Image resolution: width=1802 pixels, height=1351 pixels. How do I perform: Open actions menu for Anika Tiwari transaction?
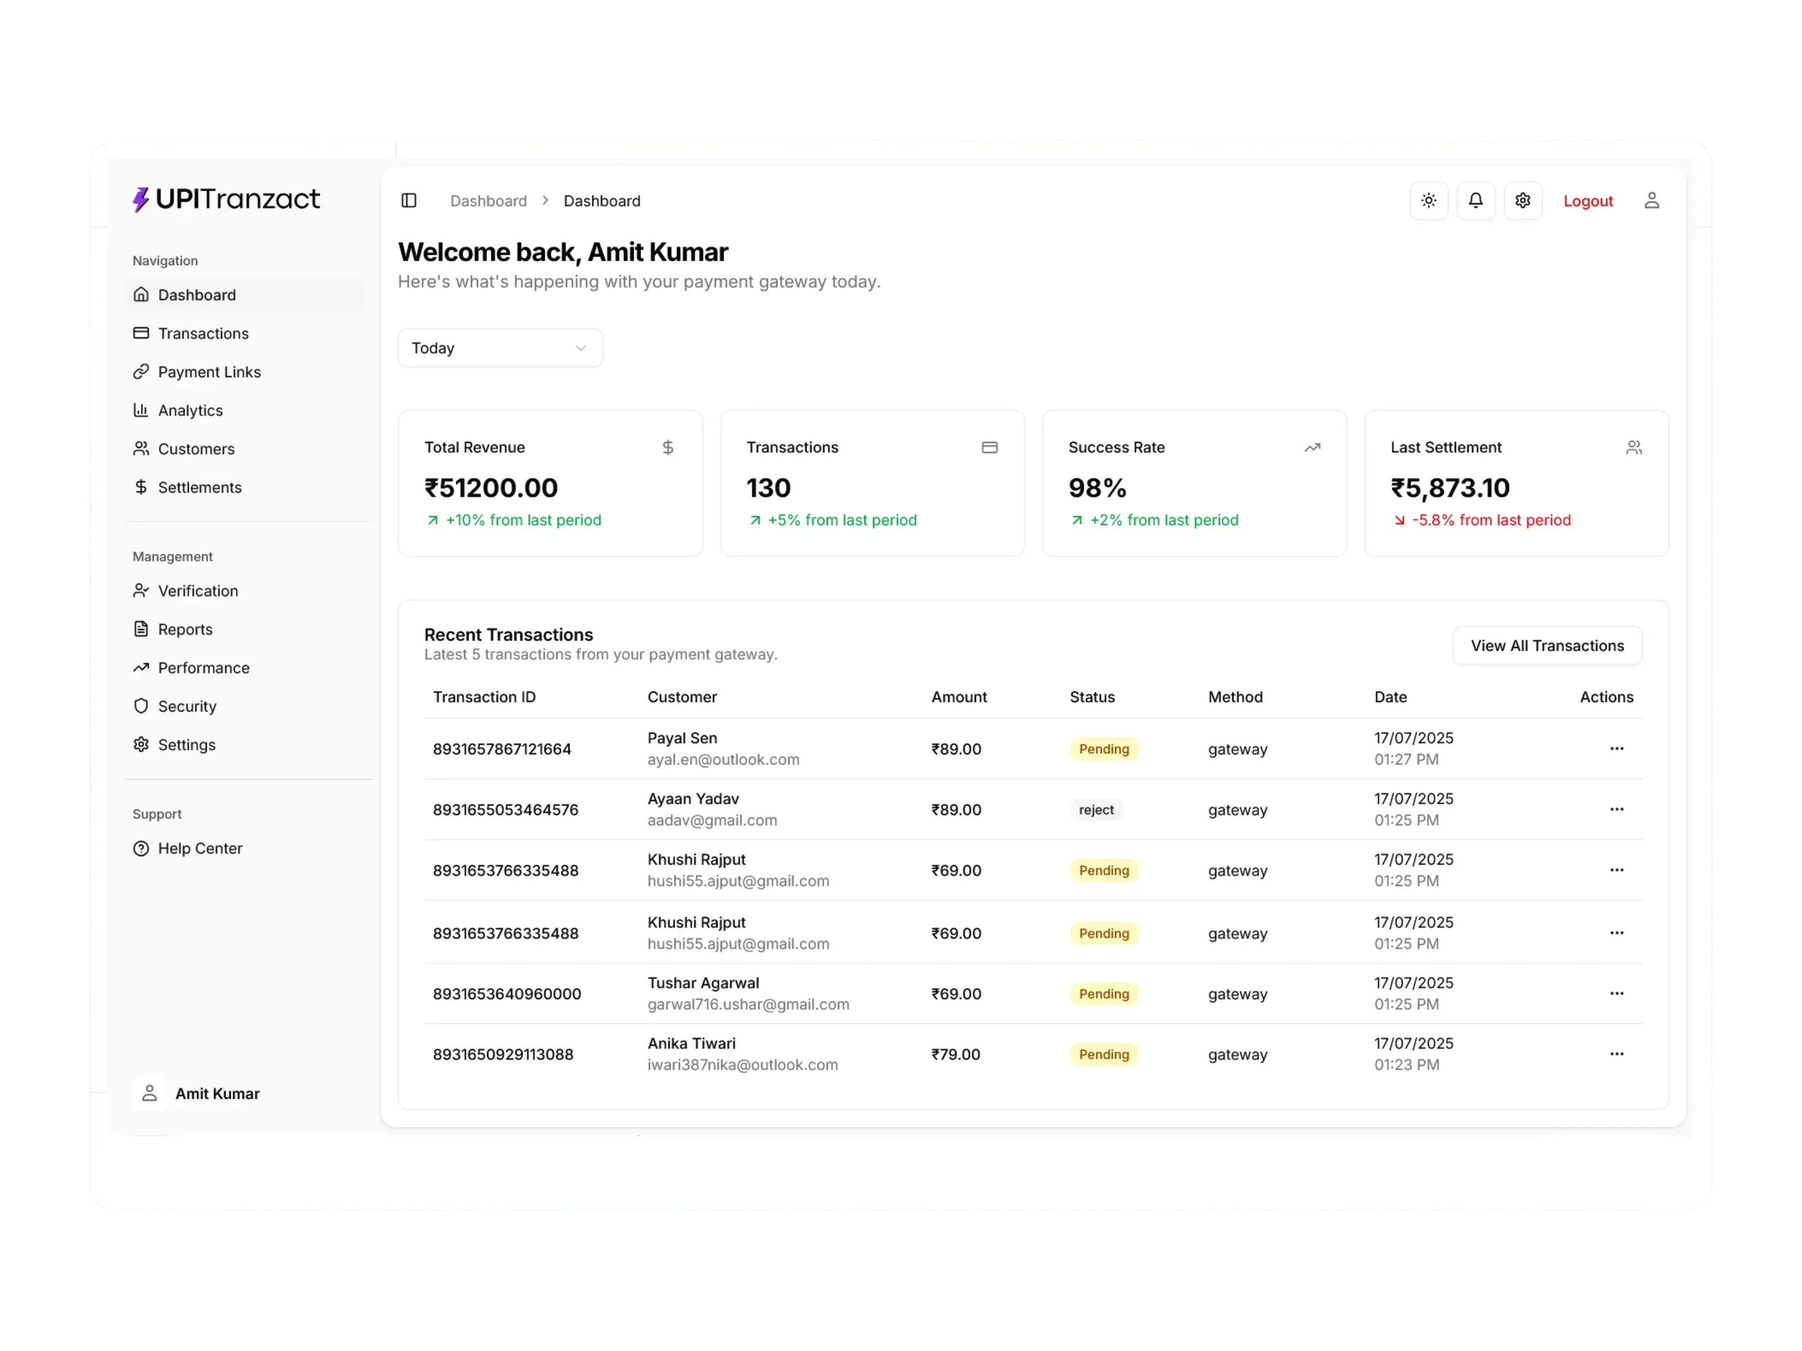[1616, 1054]
